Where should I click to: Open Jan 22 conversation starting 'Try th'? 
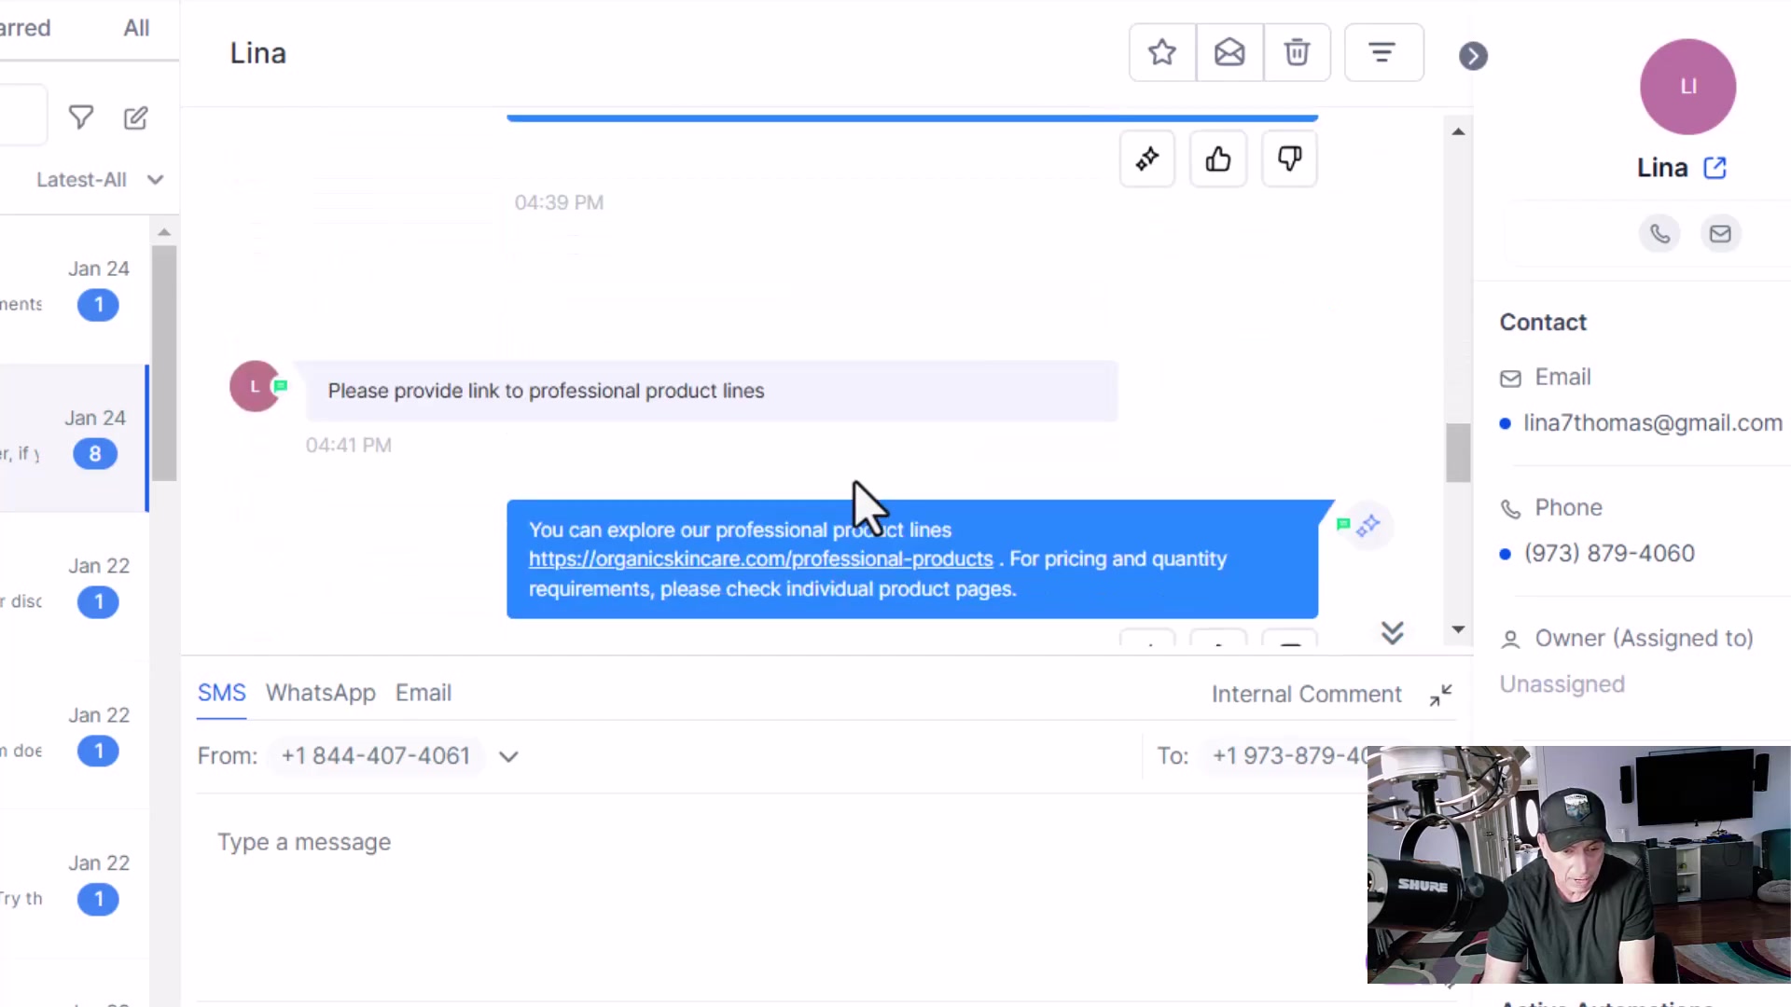pos(75,883)
